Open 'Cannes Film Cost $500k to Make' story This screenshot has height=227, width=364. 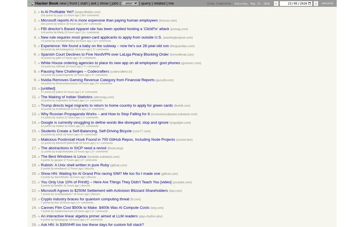95,208
